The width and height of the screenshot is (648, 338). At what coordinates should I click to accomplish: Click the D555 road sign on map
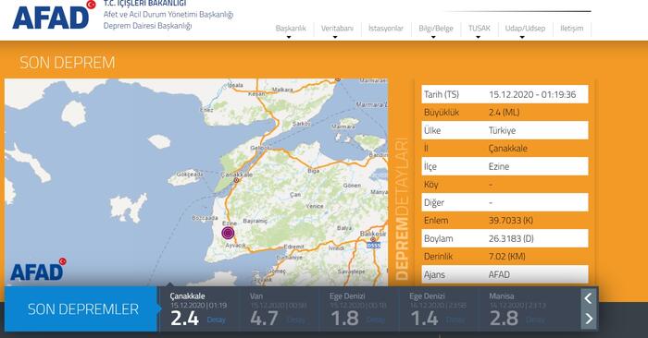click(x=373, y=246)
